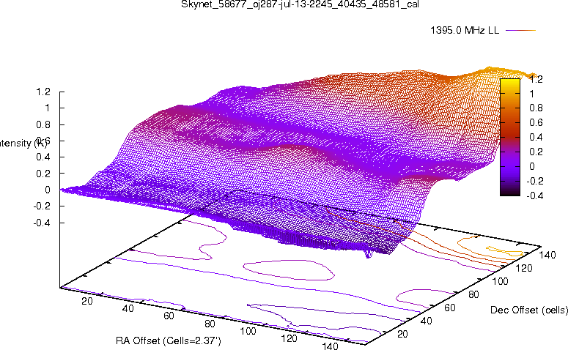Select the color bar tick label -0.2
The width and height of the screenshot is (568, 350).
[x=534, y=181]
